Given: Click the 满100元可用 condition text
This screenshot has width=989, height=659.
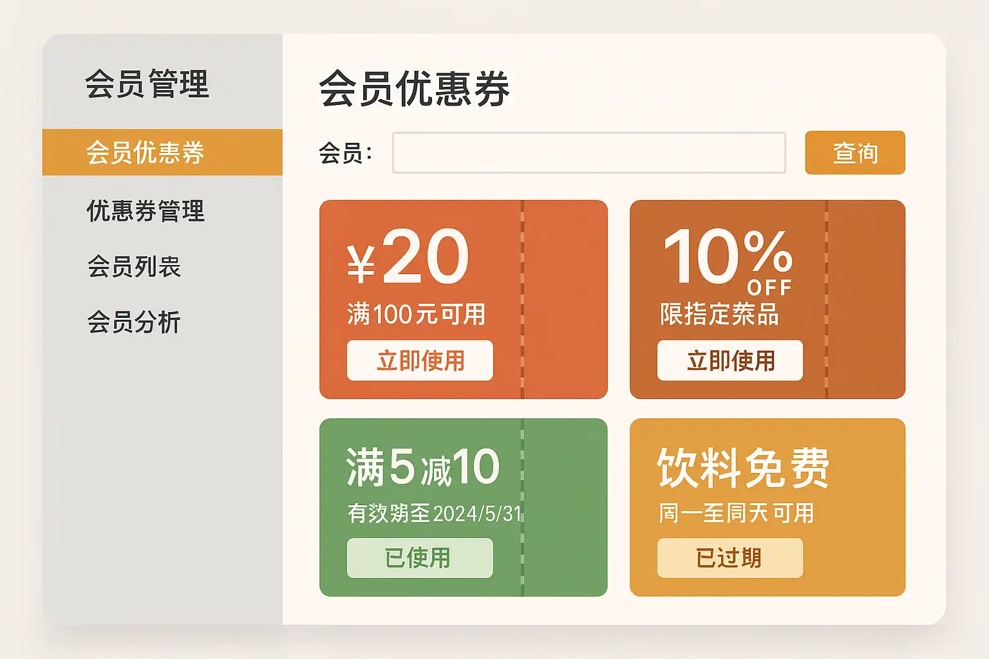Looking at the screenshot, I should pyautogui.click(x=416, y=314).
